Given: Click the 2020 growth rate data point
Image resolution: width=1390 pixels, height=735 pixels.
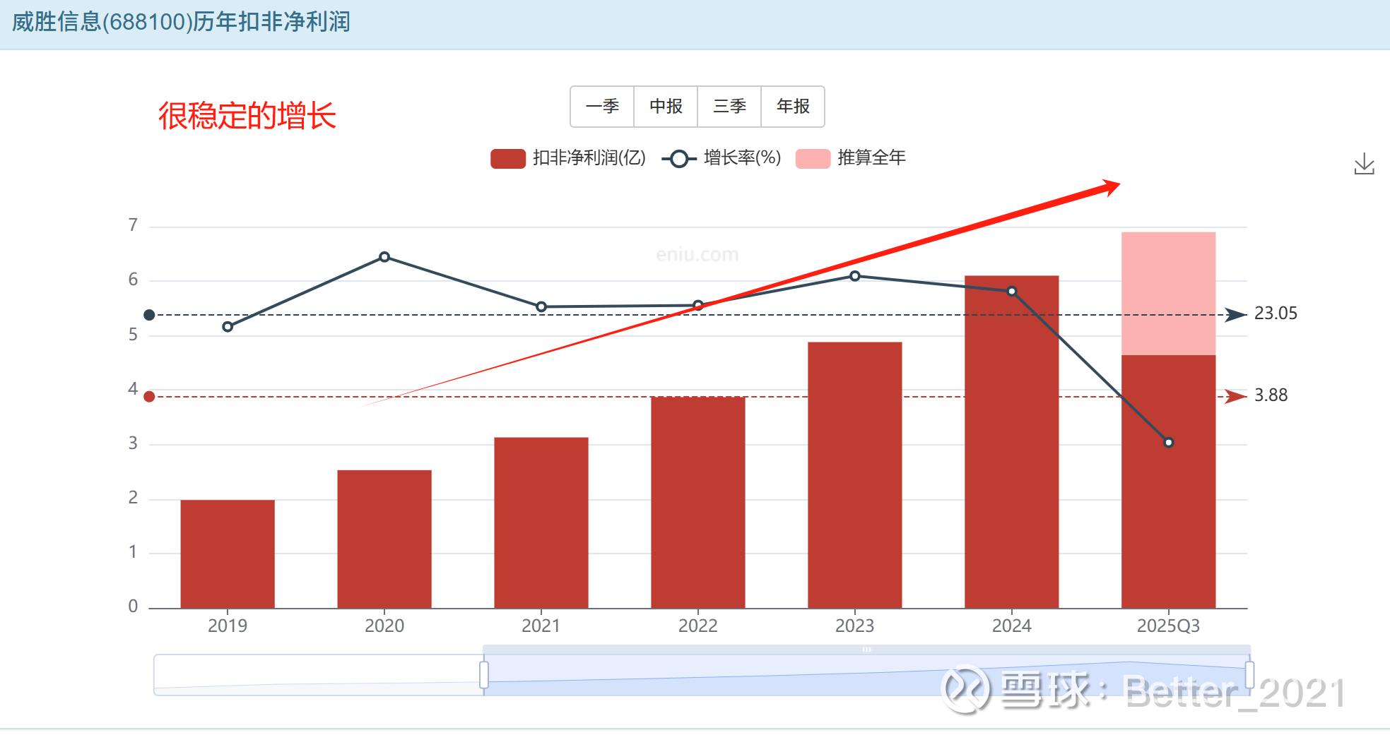Looking at the screenshot, I should pos(384,257).
